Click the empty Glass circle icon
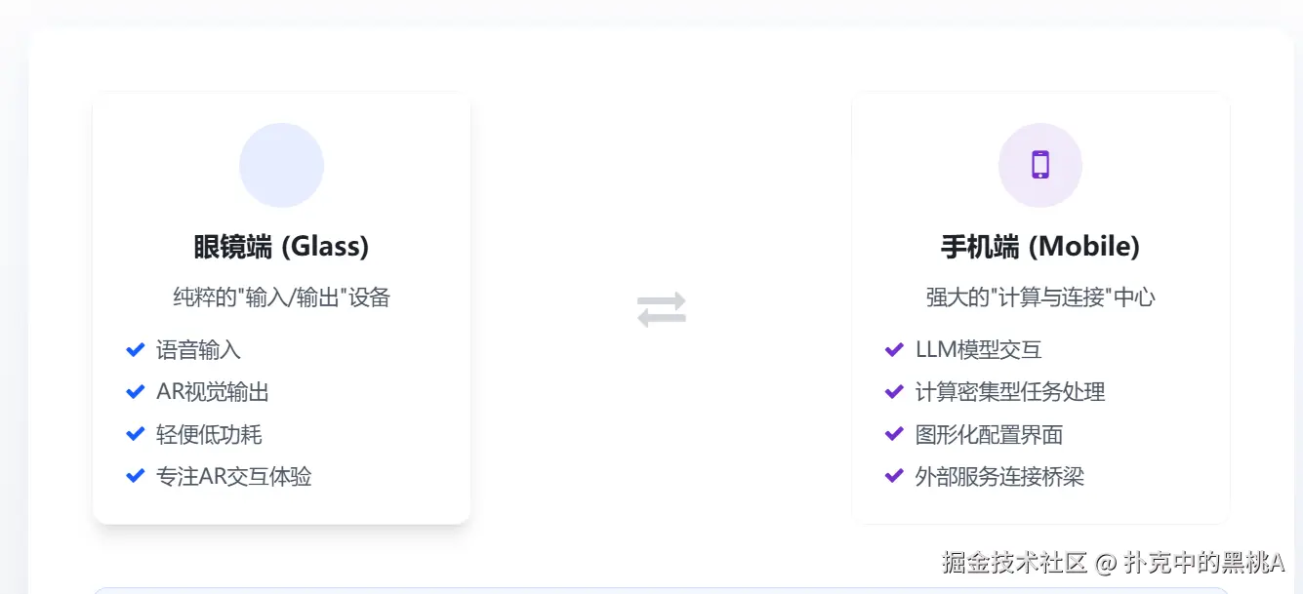This screenshot has width=1303, height=594. [x=281, y=165]
